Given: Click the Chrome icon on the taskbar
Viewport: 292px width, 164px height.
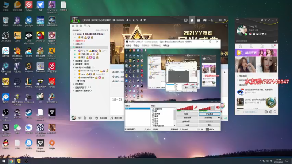Looking at the screenshot, I should click(11, 161).
